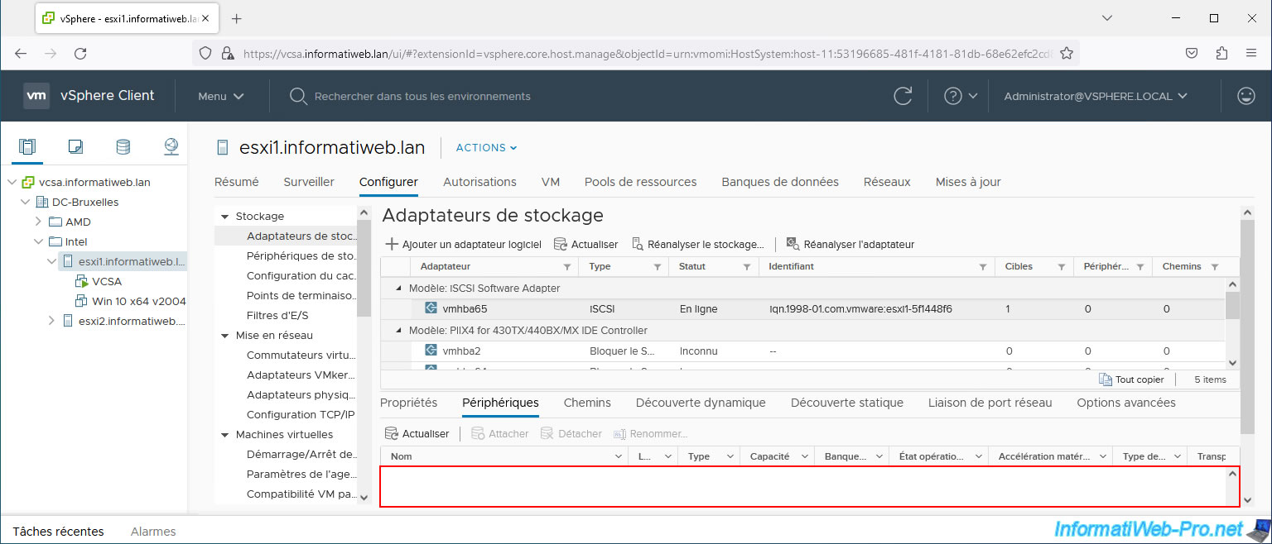Collapse the DC-Bruxelles datacenter node
Viewport: 1272px width, 544px height.
point(25,202)
